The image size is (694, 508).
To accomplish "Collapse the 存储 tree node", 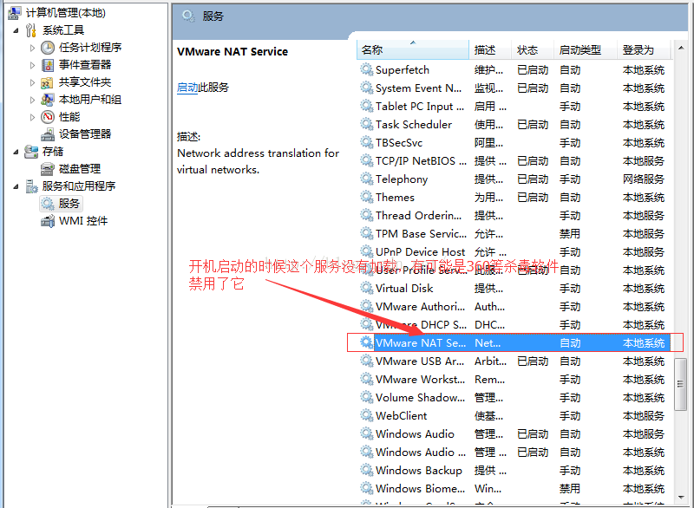I will tap(16, 152).
